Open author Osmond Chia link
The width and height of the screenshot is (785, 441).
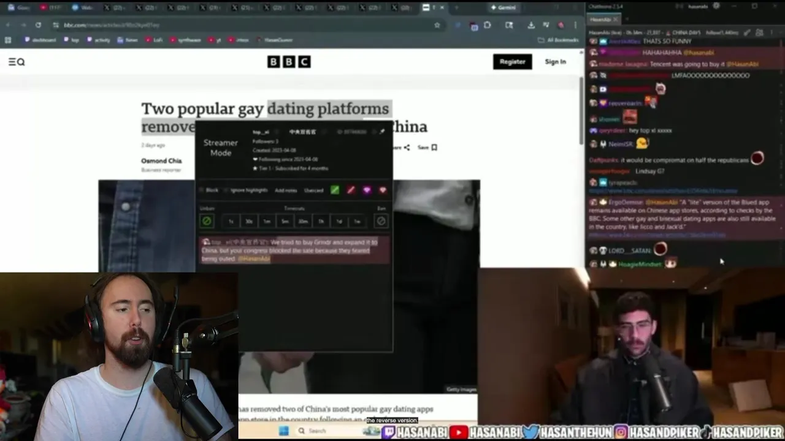pos(161,160)
